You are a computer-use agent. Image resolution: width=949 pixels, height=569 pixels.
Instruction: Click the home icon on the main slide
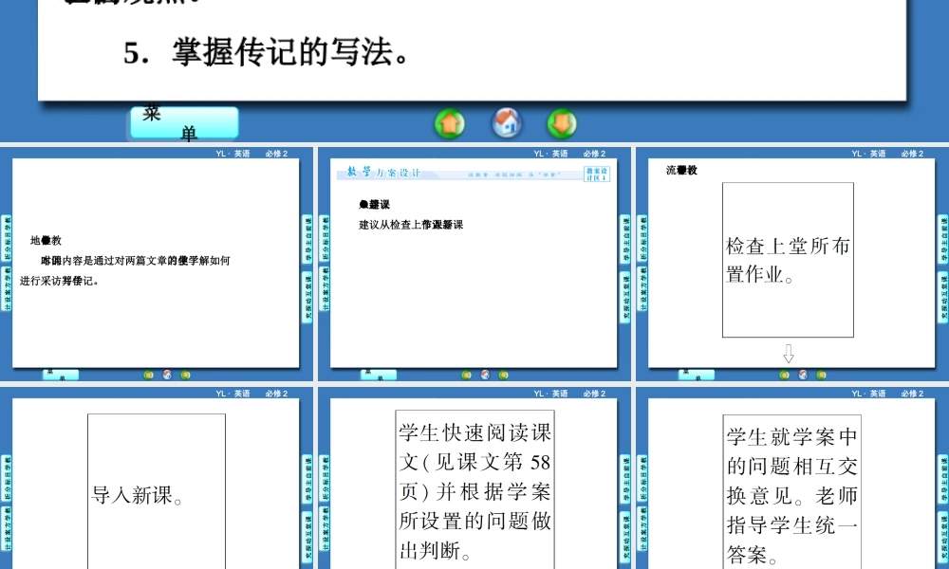tap(507, 122)
